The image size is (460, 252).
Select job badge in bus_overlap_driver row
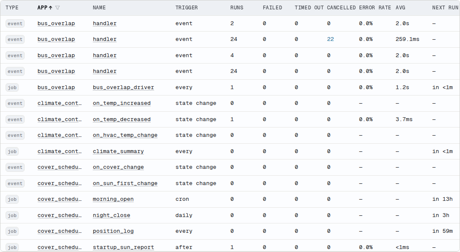point(12,87)
